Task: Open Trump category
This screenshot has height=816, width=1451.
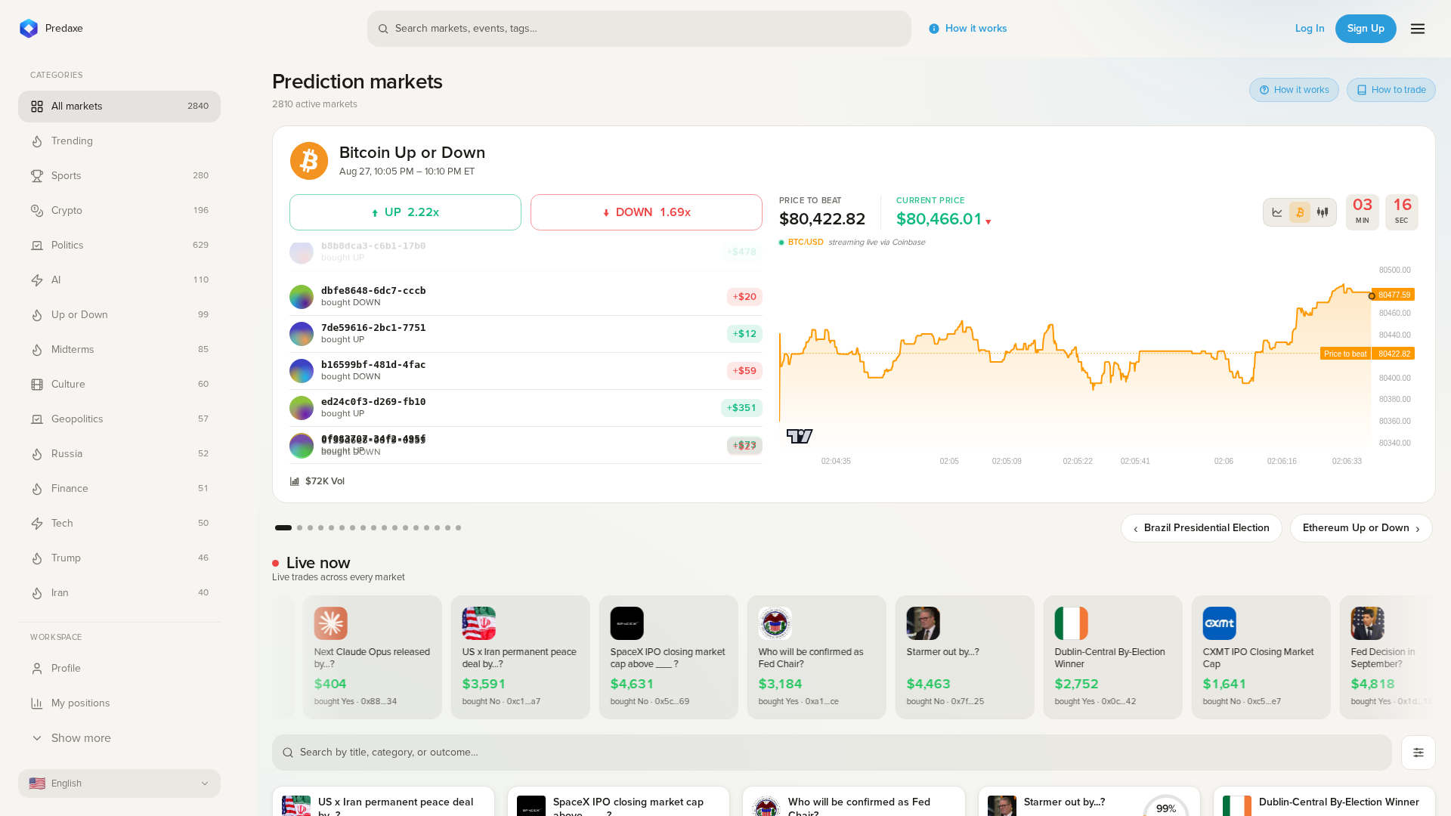Action: click(x=119, y=558)
